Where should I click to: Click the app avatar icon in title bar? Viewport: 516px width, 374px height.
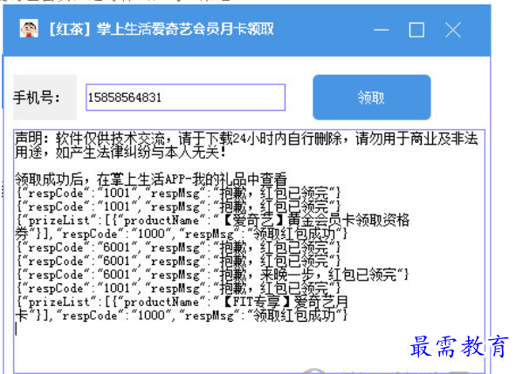[x=29, y=29]
